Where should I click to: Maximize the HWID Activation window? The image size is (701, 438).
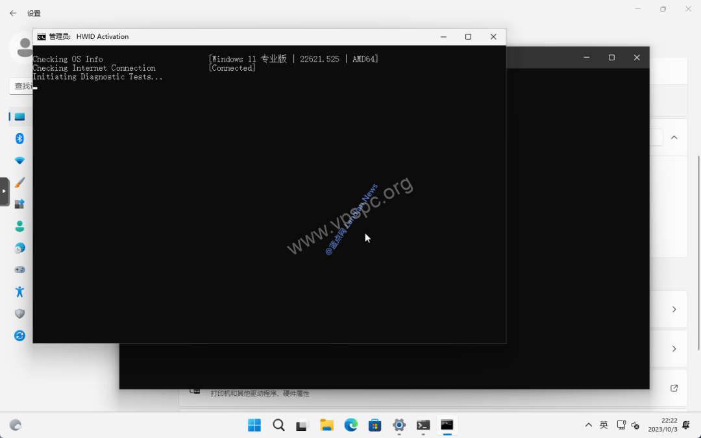pyautogui.click(x=468, y=36)
